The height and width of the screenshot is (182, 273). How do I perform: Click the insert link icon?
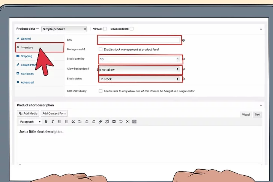100,122
